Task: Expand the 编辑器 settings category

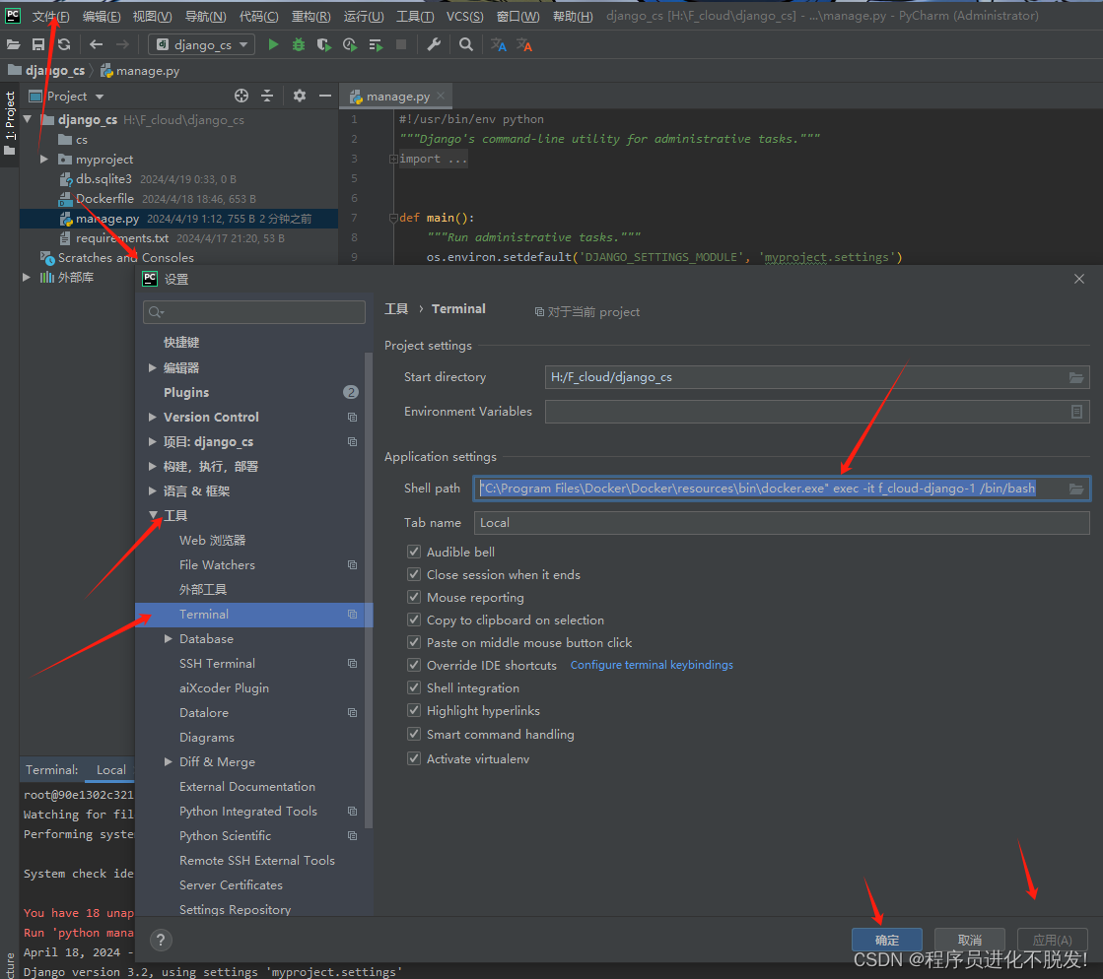Action: (x=153, y=367)
